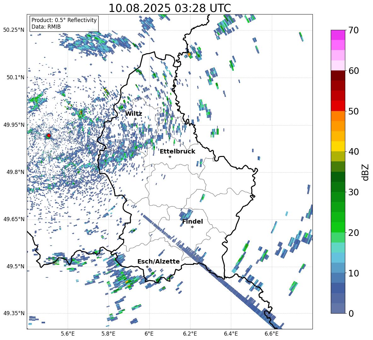Click the 10 colorbar tick label

353,273
